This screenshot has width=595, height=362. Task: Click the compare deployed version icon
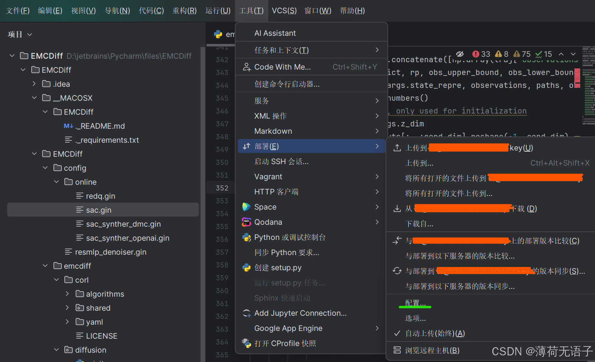(x=397, y=241)
